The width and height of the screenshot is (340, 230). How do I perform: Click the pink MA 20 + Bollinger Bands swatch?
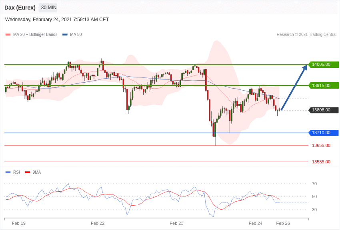point(8,35)
